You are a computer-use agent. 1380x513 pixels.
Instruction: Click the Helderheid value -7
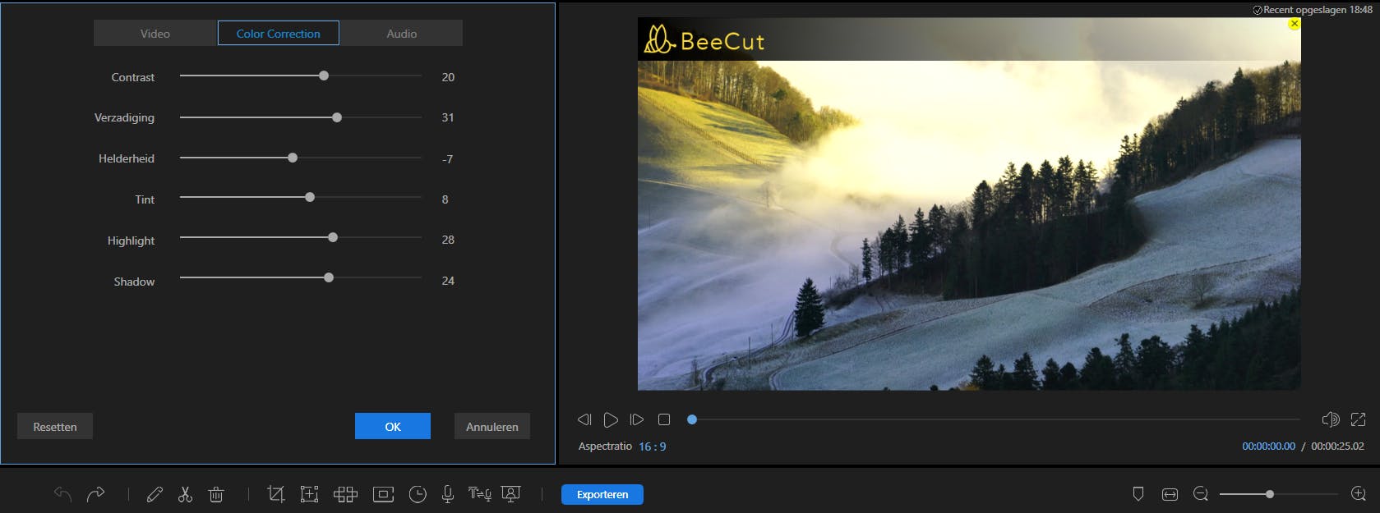[x=448, y=159]
